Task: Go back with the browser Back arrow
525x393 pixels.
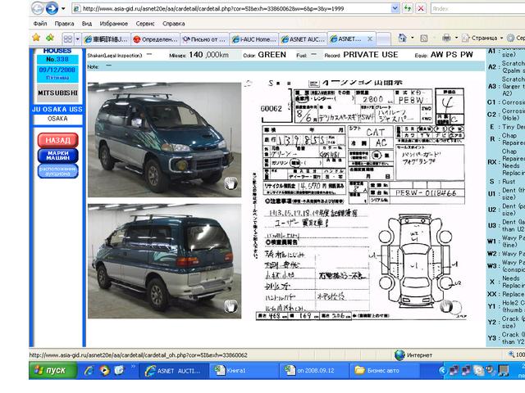Action: point(38,8)
